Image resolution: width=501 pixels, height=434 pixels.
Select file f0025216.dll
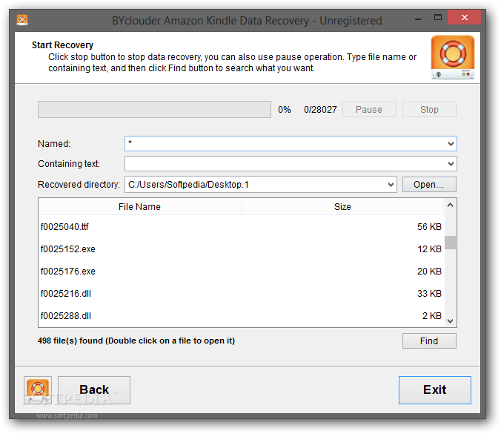tap(65, 294)
